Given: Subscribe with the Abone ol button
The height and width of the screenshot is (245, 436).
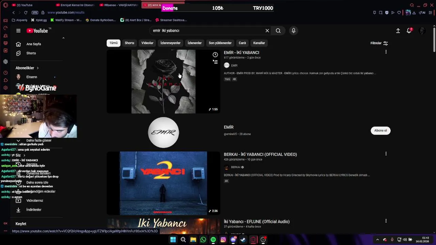Looking at the screenshot, I should (x=380, y=130).
